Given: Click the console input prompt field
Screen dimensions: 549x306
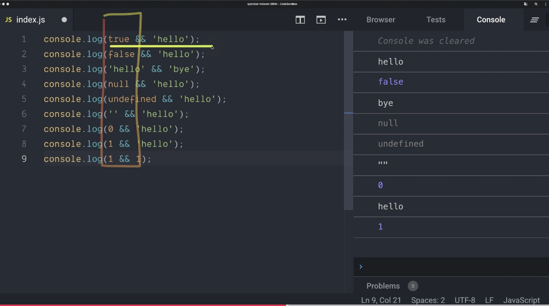Looking at the screenshot, I should [451, 267].
